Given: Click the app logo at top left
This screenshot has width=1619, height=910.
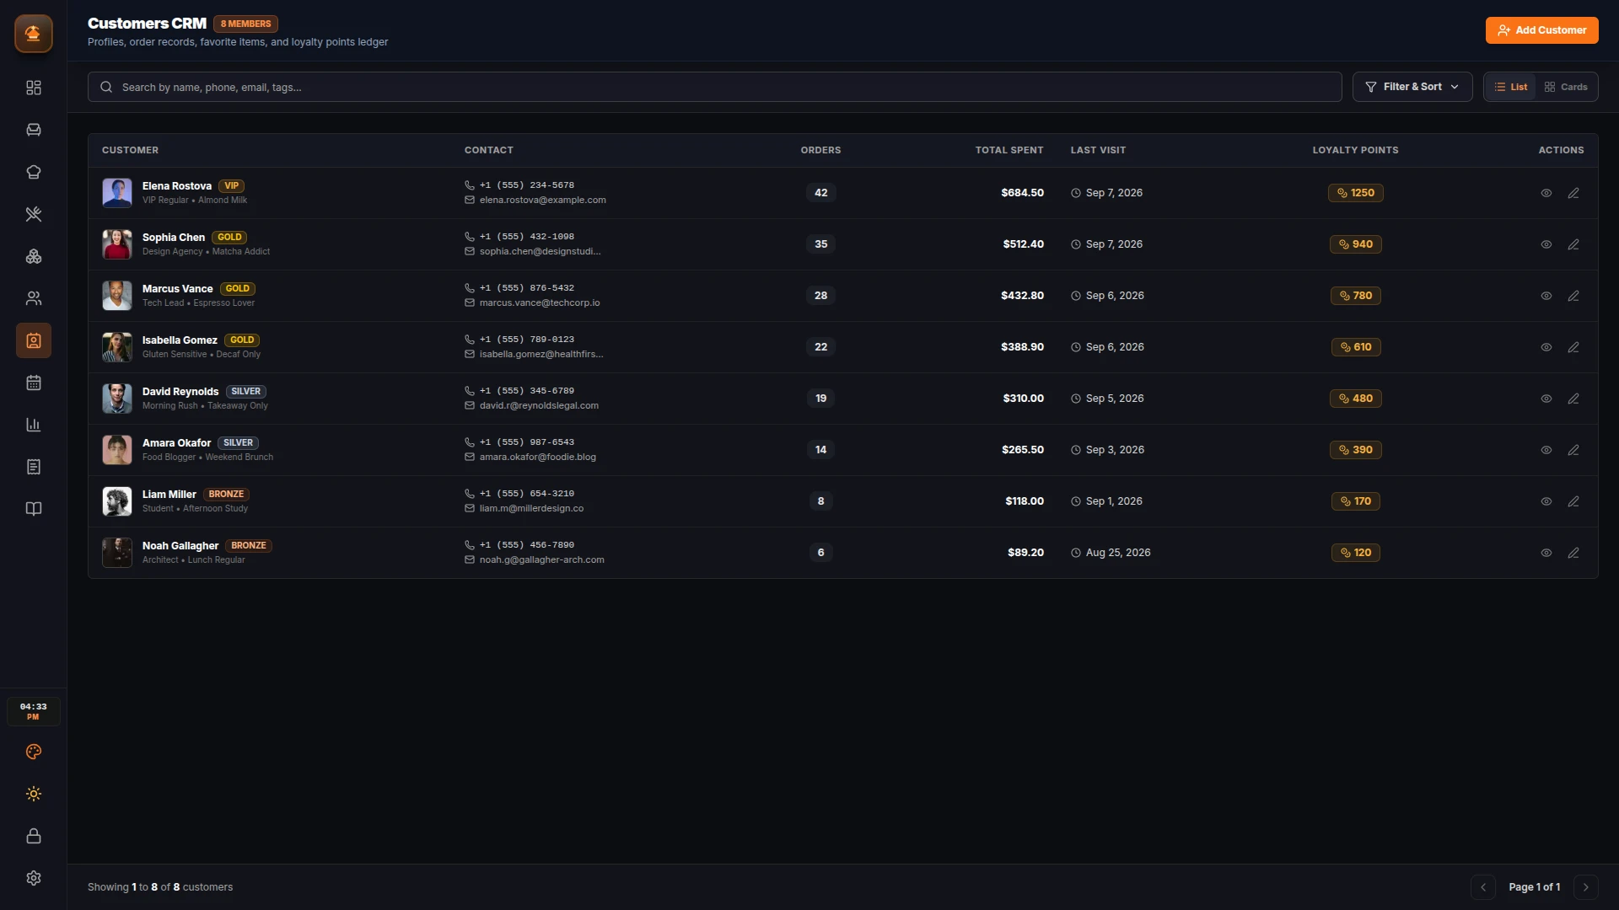Looking at the screenshot, I should pyautogui.click(x=34, y=34).
